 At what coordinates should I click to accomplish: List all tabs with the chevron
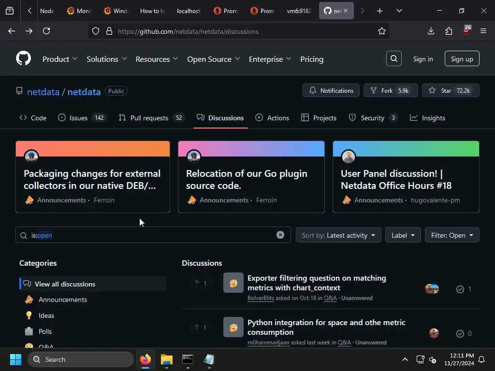pyautogui.click(x=399, y=11)
